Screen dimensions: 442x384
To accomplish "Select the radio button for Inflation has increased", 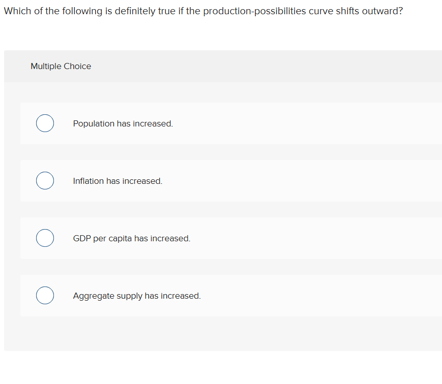I will (45, 180).
